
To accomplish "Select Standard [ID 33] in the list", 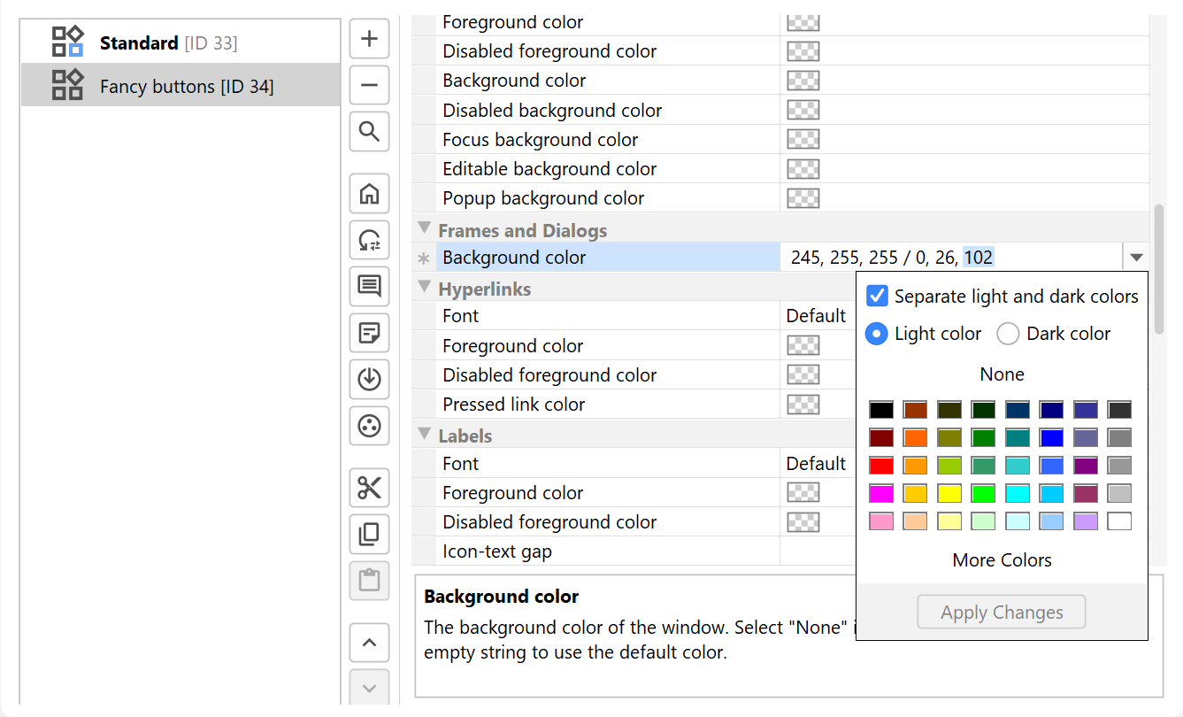I will (x=168, y=42).
